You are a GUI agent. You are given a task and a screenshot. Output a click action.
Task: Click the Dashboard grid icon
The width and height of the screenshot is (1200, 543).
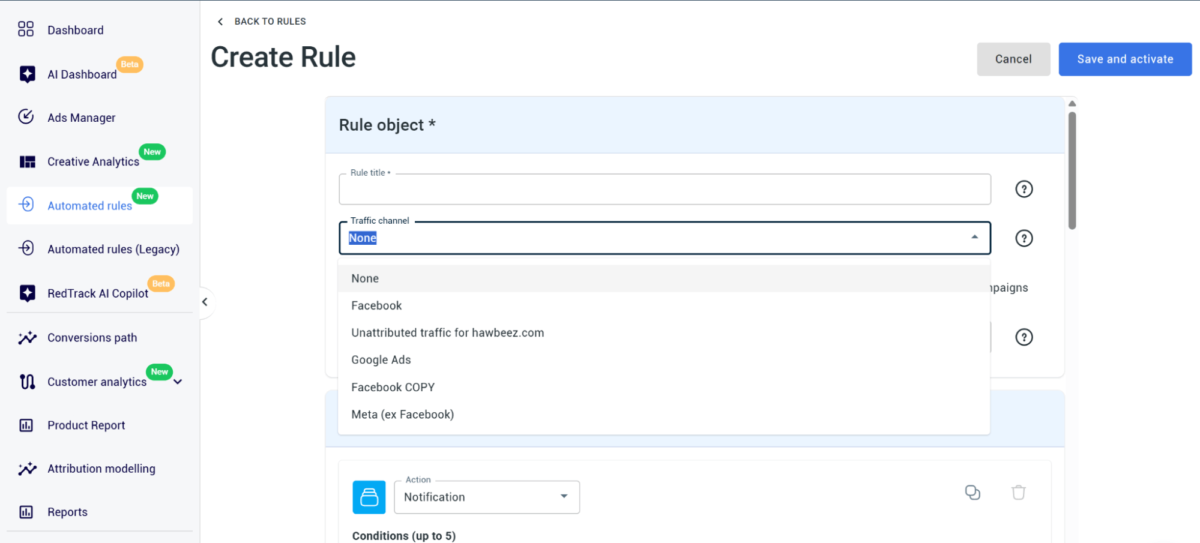tap(26, 29)
